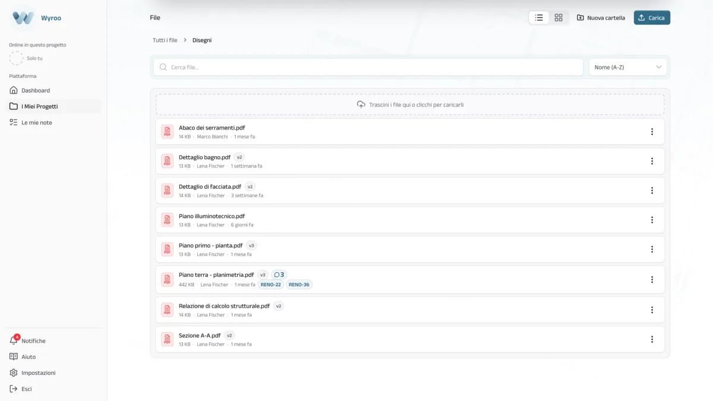Open the RENO-22 tag link
This screenshot has height=401, width=713.
(x=271, y=285)
